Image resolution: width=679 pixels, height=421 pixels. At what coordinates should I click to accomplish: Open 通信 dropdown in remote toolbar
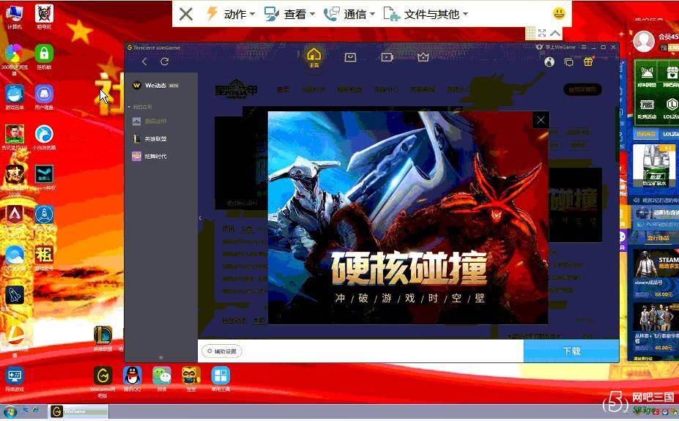point(349,15)
